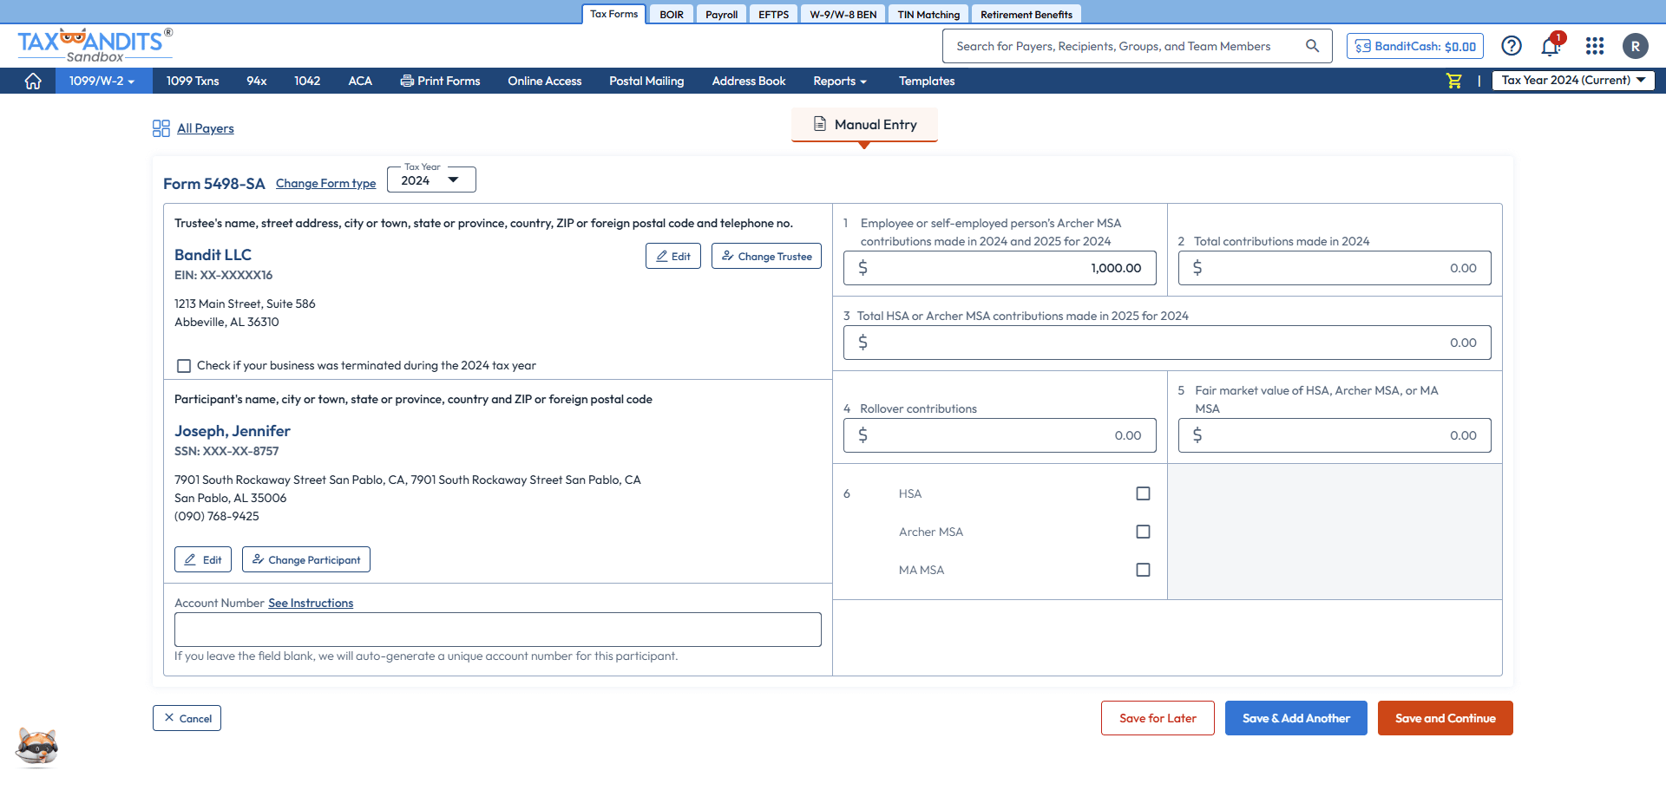Enable the HSA checkbox in box 6
Image resolution: width=1666 pixels, height=790 pixels.
(x=1143, y=493)
